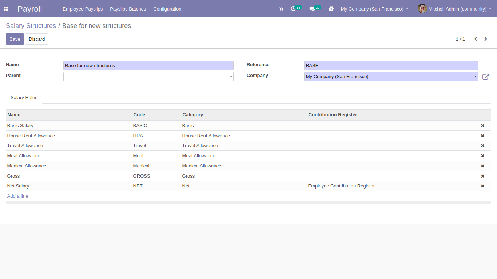Open the conversations chat bubble icon

tap(312, 9)
